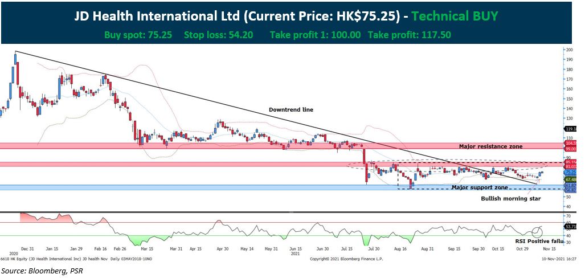Click the 'Dec 31' date axis label

click(27, 248)
